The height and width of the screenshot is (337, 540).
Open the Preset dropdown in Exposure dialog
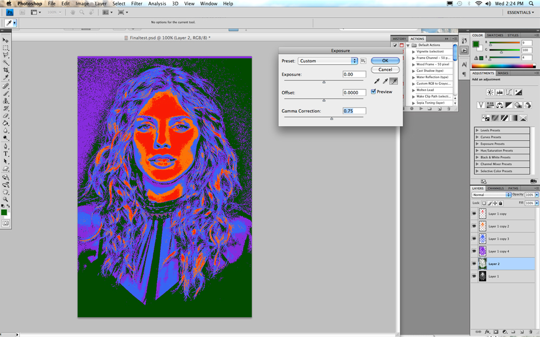[328, 61]
